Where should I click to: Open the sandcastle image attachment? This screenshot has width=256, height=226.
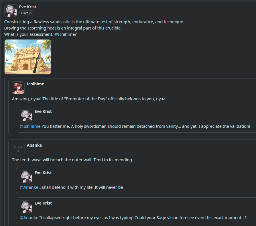point(28,57)
